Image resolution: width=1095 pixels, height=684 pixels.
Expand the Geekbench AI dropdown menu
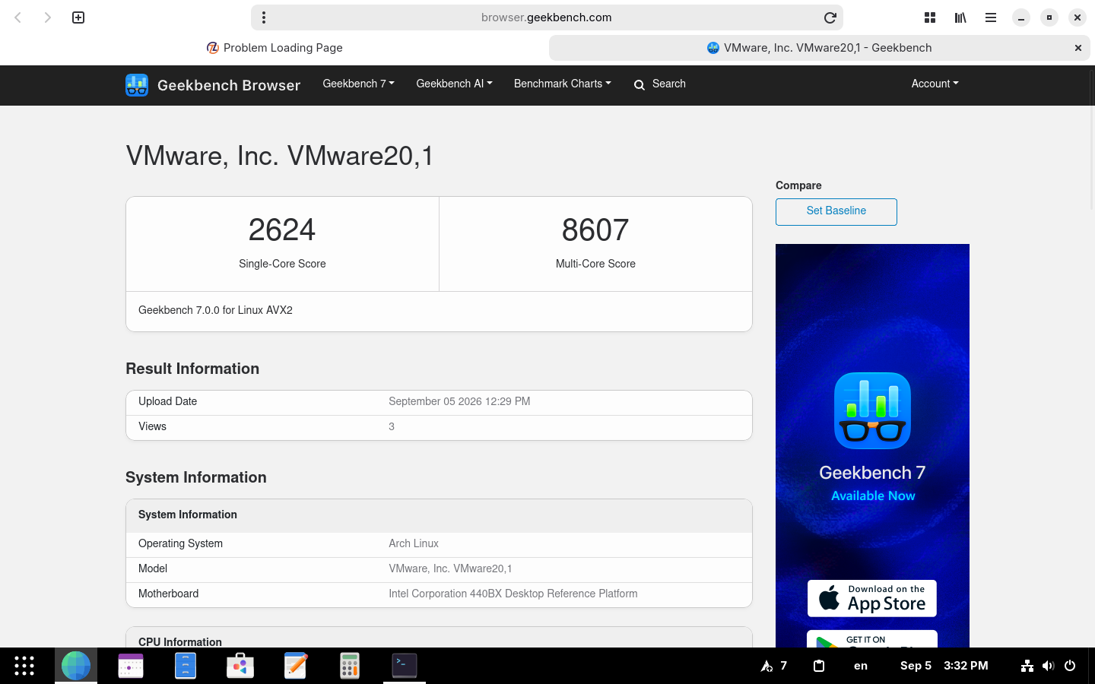(x=454, y=84)
